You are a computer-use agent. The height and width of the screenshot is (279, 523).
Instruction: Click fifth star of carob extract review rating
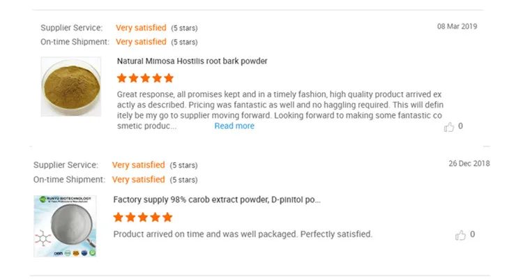(165, 217)
